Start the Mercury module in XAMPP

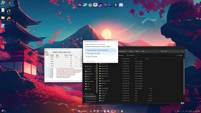tap(71, 64)
